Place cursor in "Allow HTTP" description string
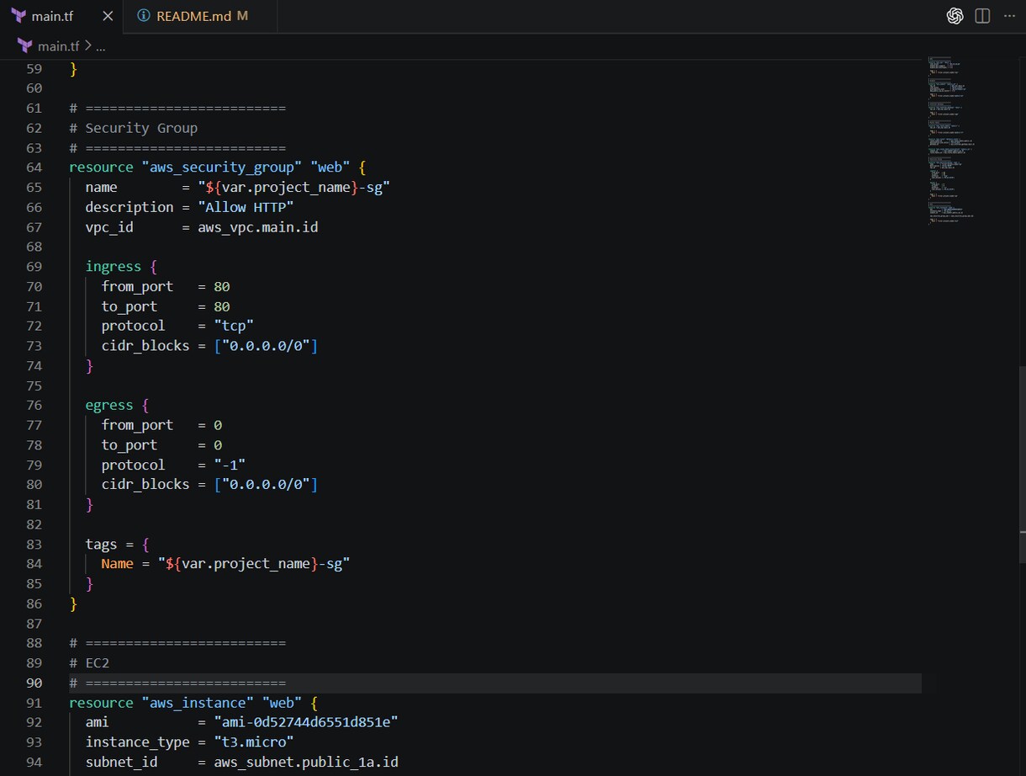The height and width of the screenshot is (776, 1026). (246, 207)
